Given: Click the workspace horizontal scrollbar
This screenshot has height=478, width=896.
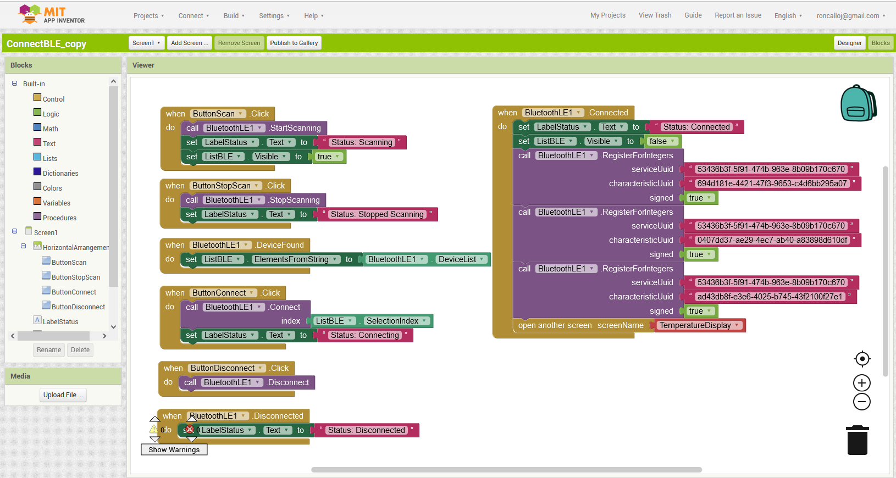Looking at the screenshot, I should point(506,470).
